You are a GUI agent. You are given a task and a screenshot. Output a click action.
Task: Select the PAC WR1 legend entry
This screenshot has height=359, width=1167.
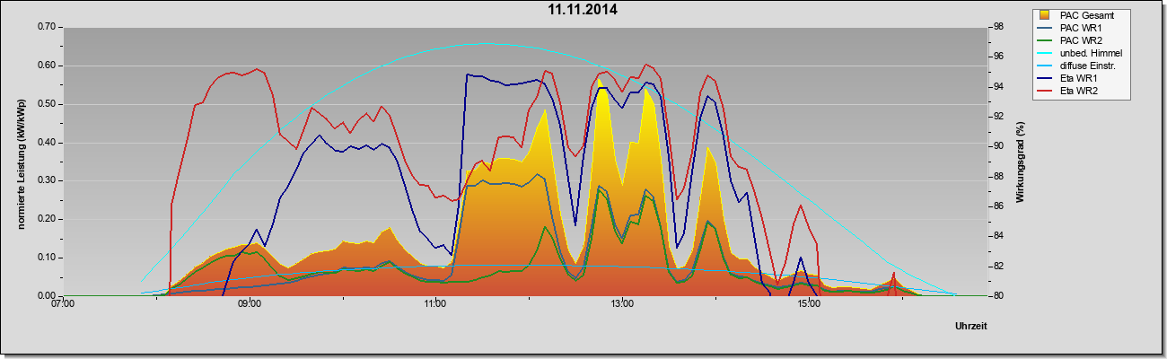tap(1080, 28)
